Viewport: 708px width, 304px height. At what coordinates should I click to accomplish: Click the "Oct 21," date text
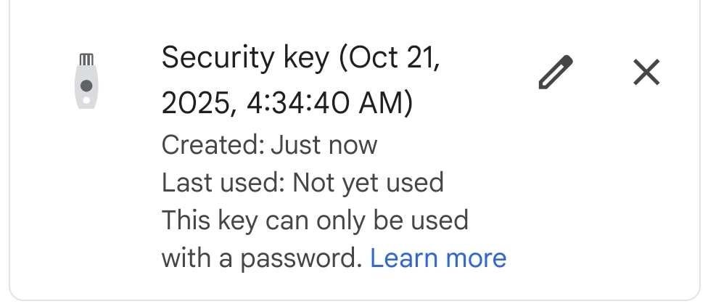pyautogui.click(x=392, y=57)
